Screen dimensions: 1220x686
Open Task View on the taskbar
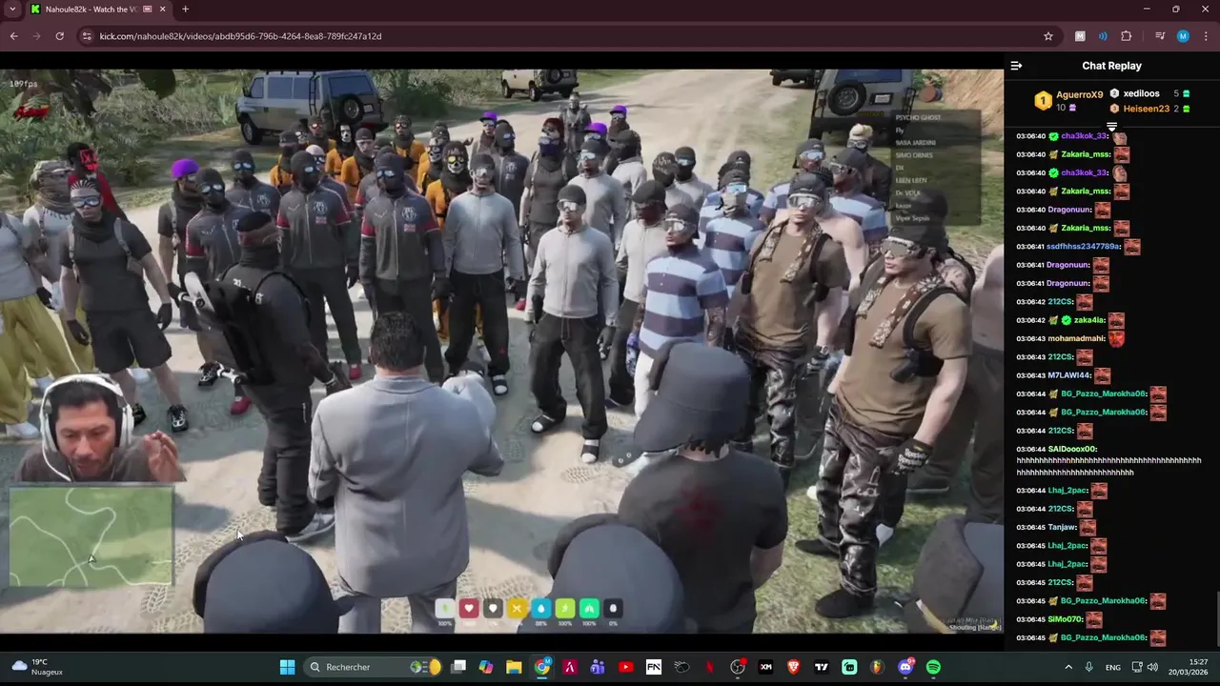coord(458,667)
